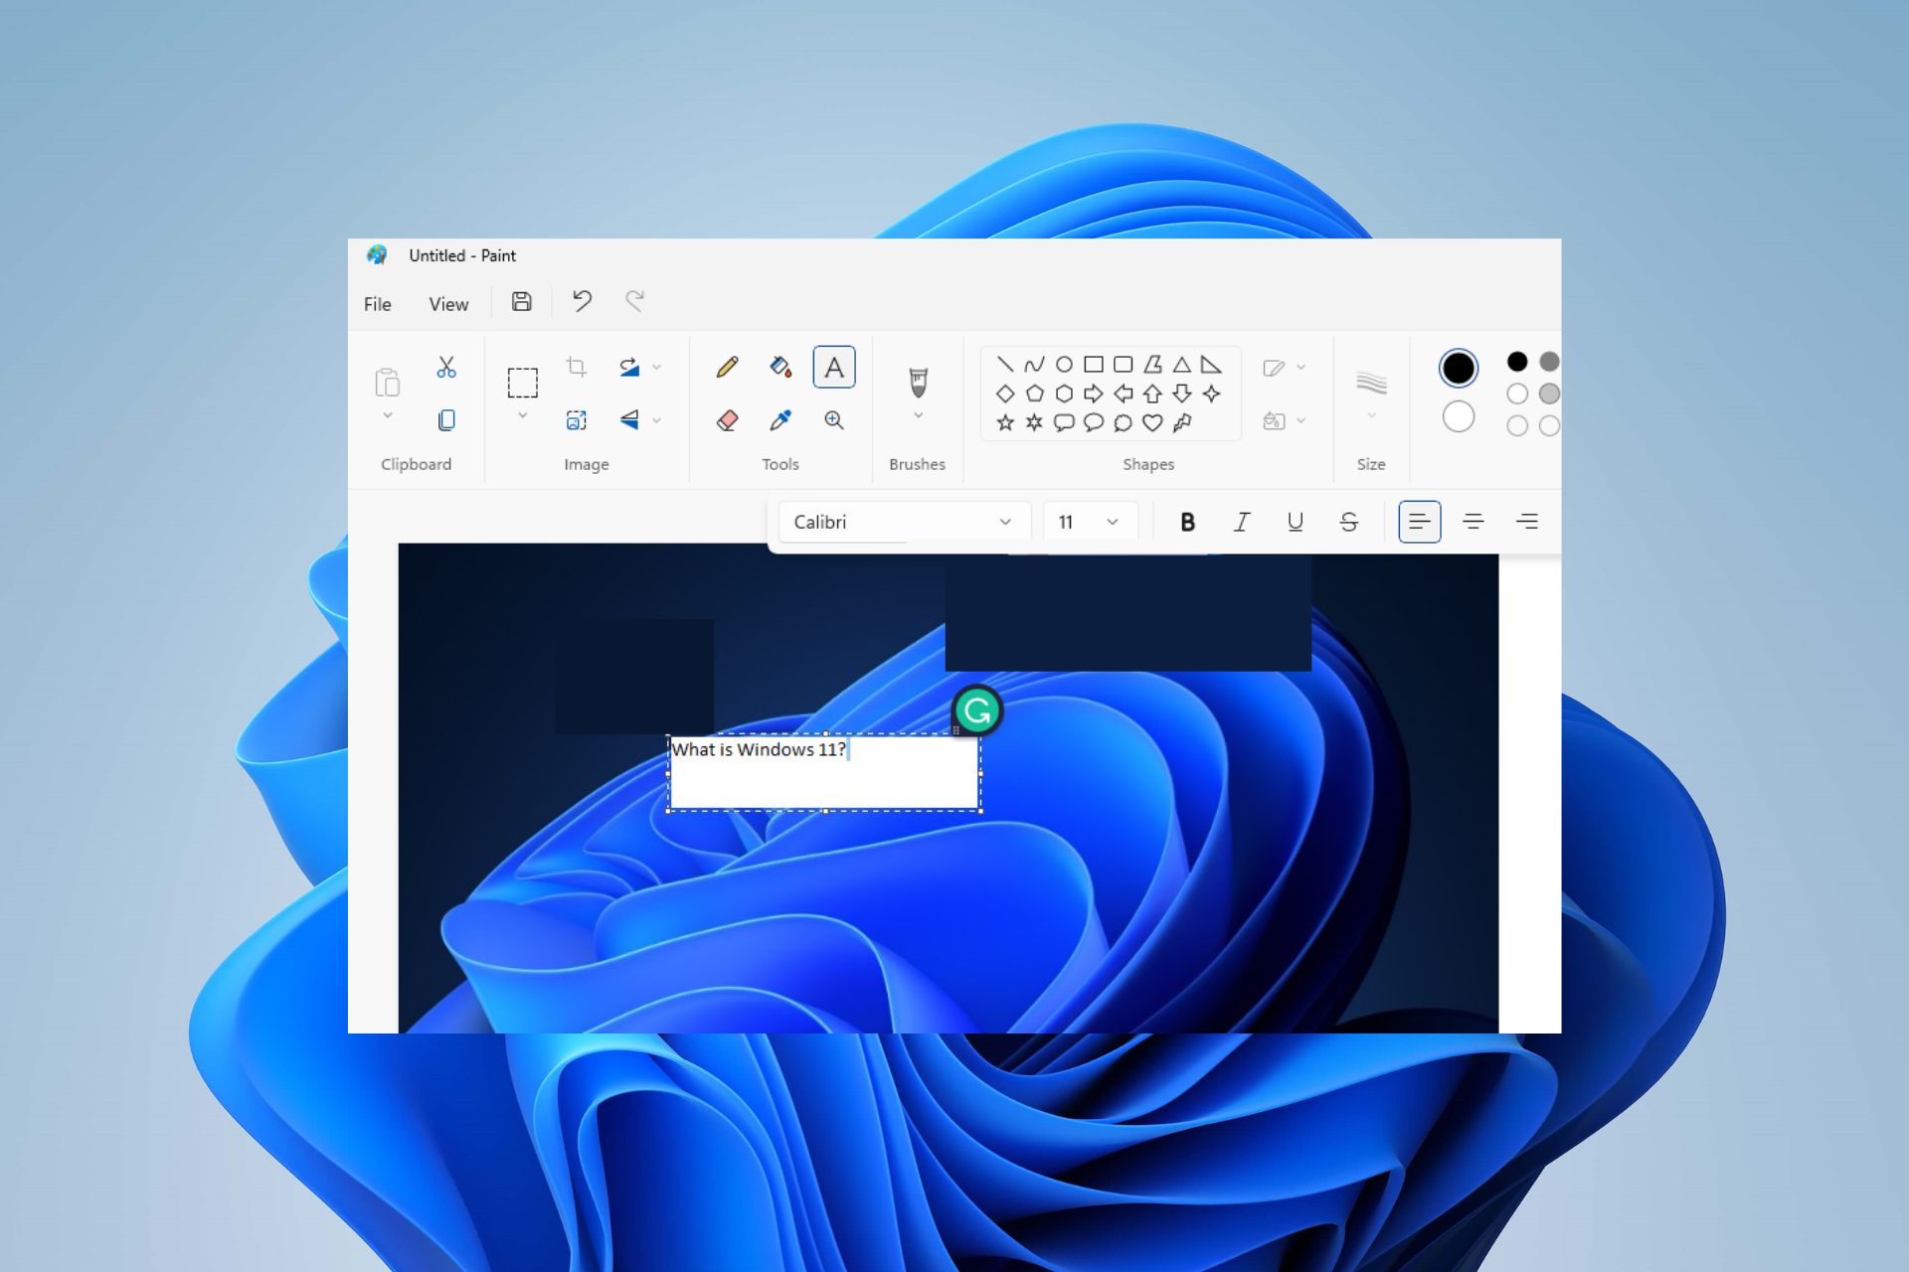
Task: Click the Flip icon
Action: click(629, 420)
